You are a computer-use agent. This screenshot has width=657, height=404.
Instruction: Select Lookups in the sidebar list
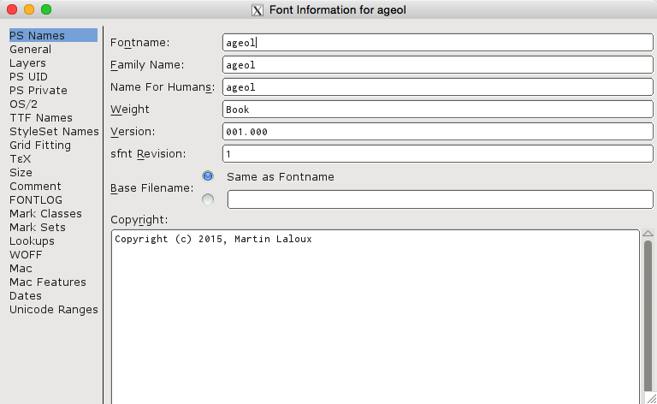coord(32,241)
